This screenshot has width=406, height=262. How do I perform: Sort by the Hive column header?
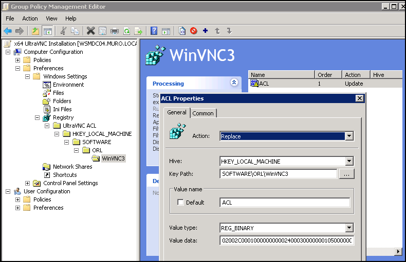(x=386, y=75)
